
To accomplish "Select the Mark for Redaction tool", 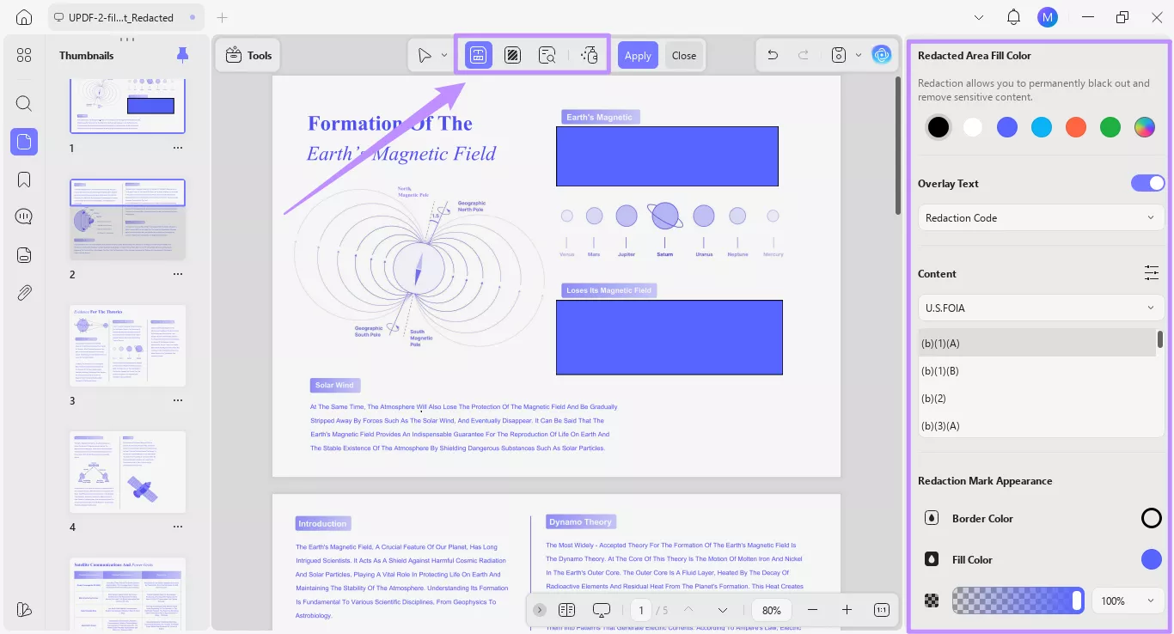I will [x=479, y=56].
